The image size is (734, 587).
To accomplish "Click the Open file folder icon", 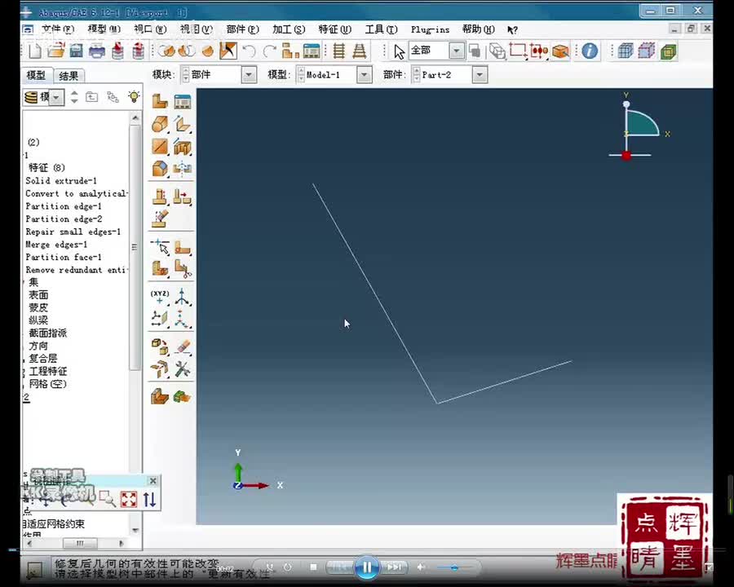I will coord(55,51).
